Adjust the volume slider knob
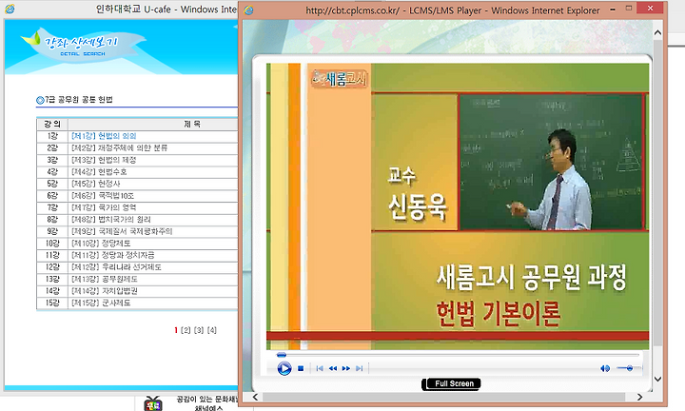685x411 pixels. point(630,368)
